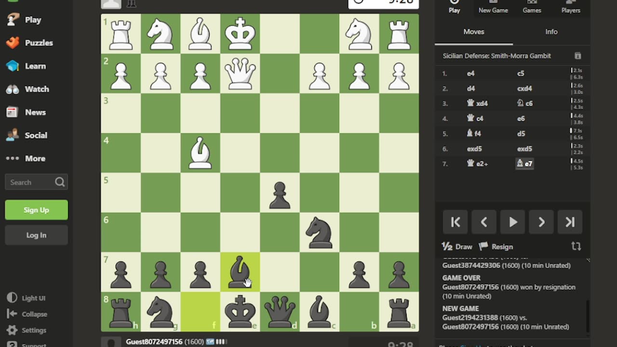Click the highlighted empty square f8
This screenshot has height=347, width=617.
(x=200, y=312)
